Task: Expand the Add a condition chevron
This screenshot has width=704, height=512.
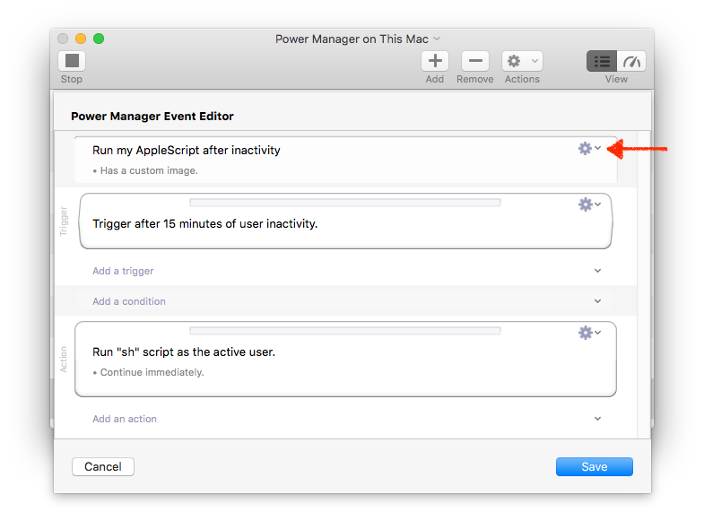Action: pos(597,301)
